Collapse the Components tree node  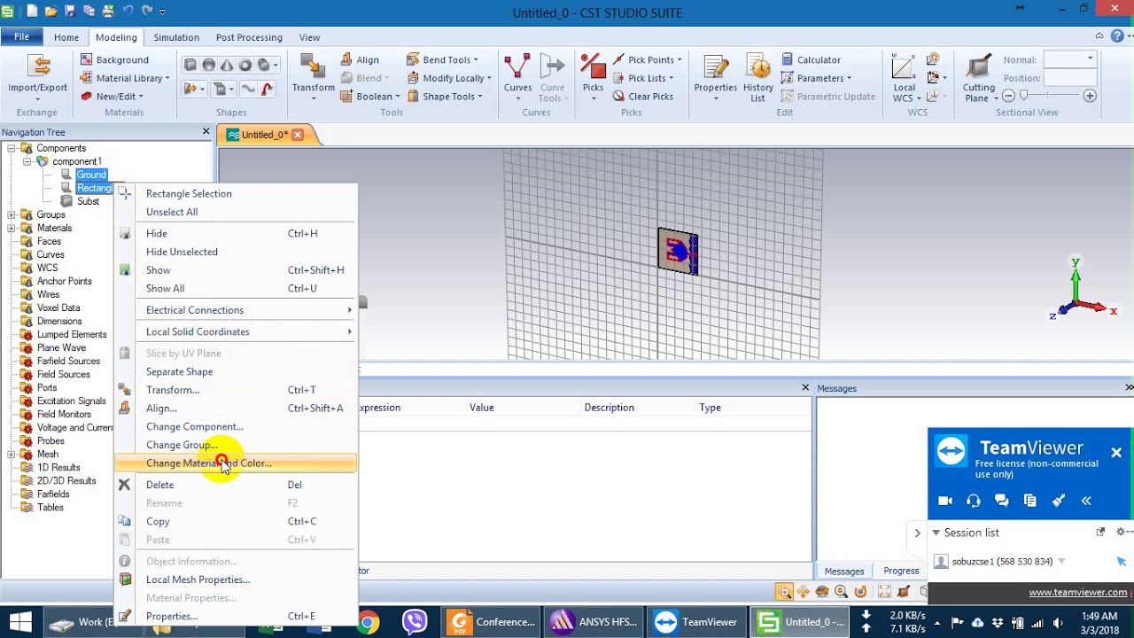pos(12,148)
